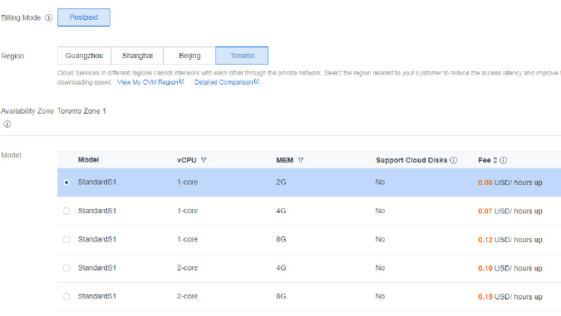The image size is (561, 316).
Task: Click the info icon beside Fee sort arrows
Action: click(503, 160)
